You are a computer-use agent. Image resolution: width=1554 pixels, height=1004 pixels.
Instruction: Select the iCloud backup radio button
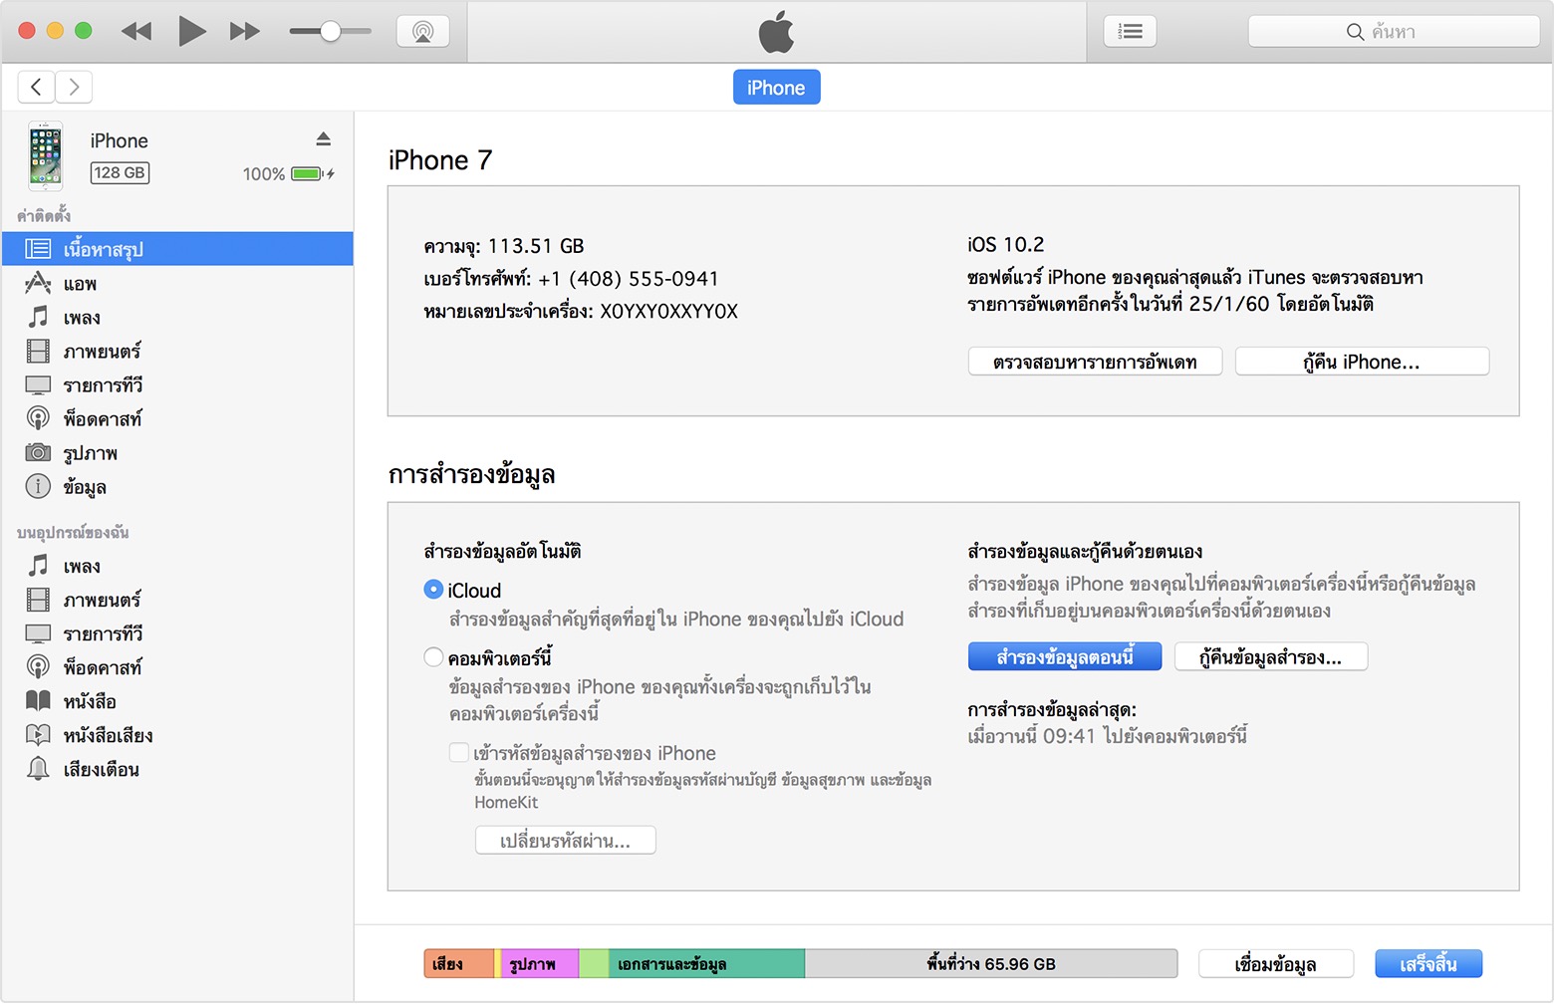point(433,589)
